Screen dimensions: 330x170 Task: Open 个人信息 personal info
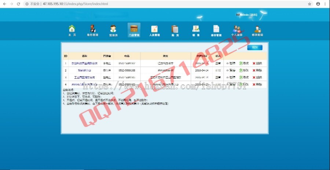tap(237, 31)
